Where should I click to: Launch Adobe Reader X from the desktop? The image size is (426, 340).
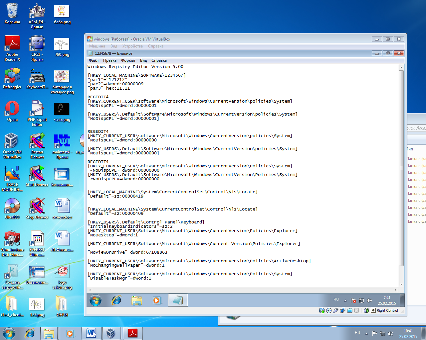pyautogui.click(x=12, y=48)
